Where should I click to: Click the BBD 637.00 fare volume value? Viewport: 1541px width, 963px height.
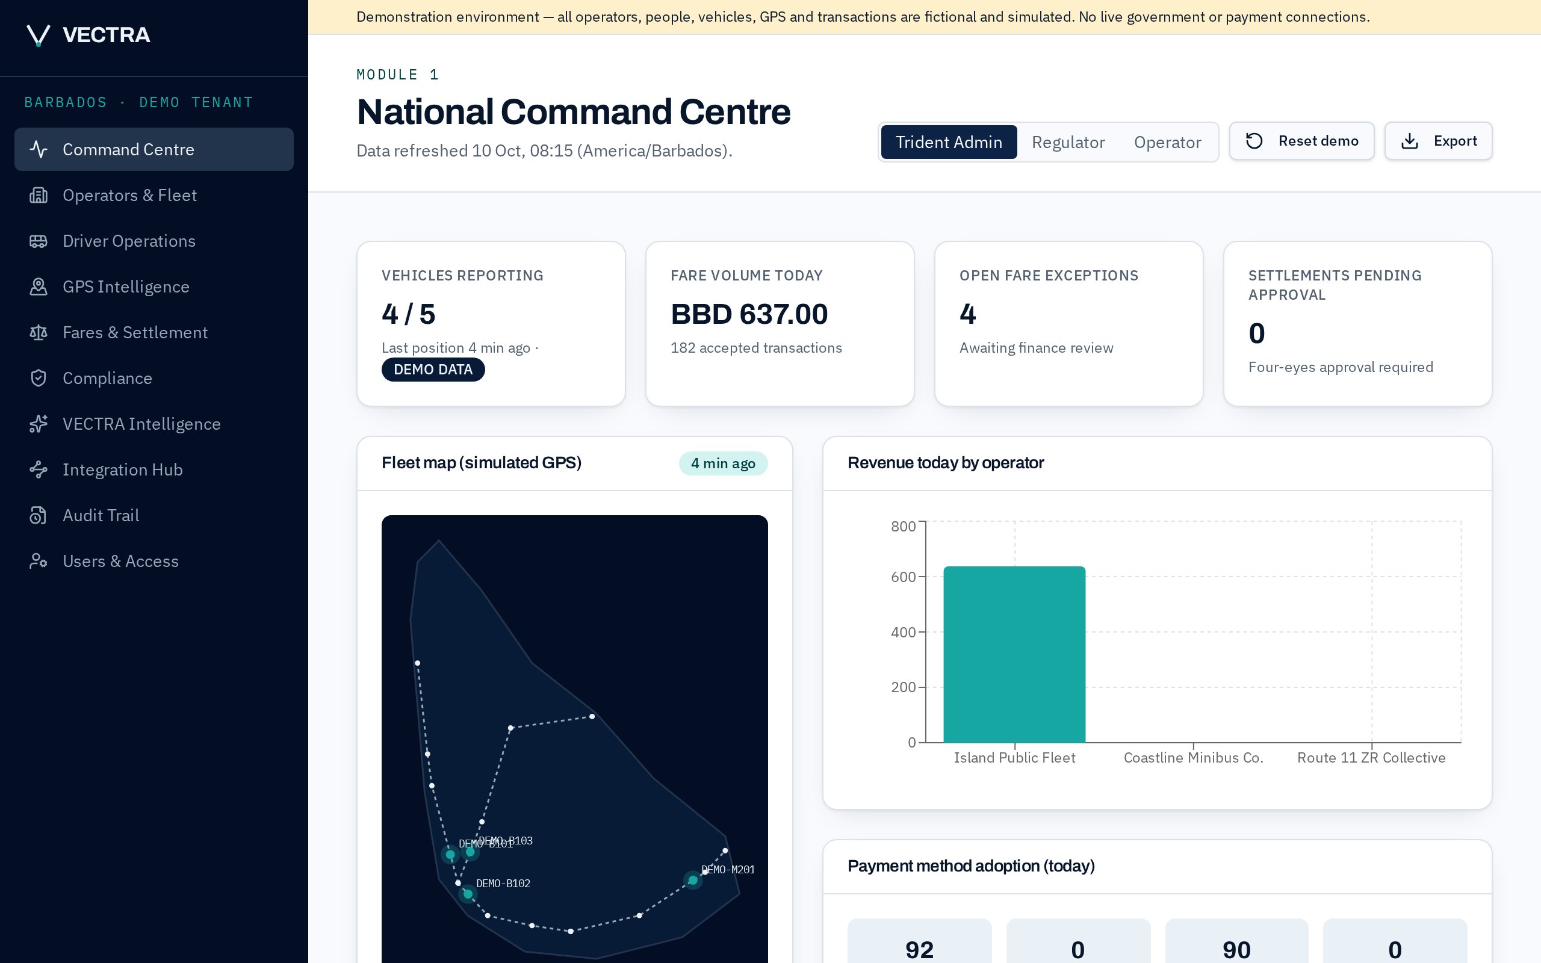749,314
